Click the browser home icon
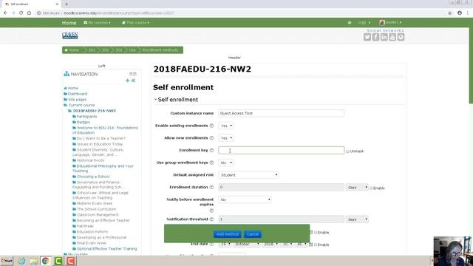 click(x=29, y=13)
